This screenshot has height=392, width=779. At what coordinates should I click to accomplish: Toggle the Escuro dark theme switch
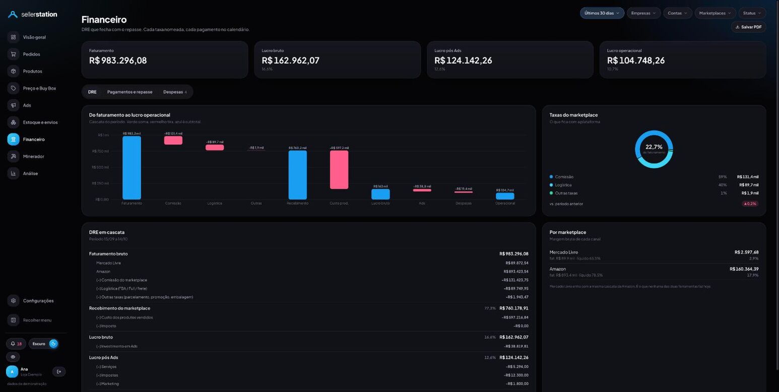44,344
